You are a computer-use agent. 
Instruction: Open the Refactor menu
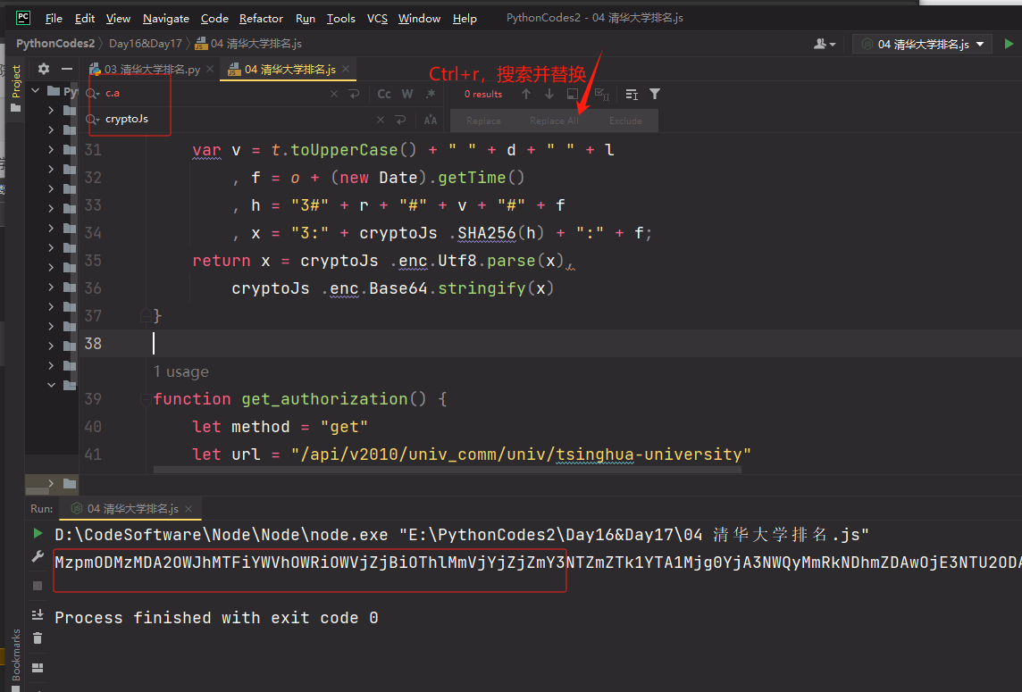click(261, 18)
